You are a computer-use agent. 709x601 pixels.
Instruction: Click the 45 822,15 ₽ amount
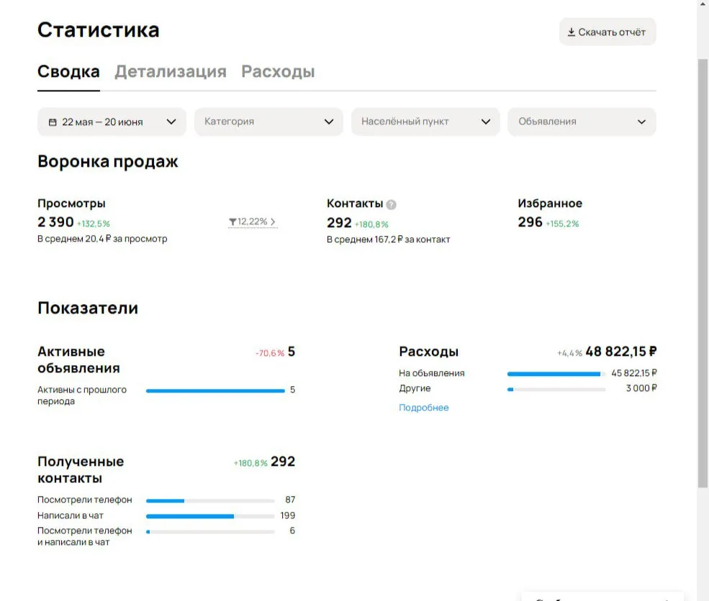click(x=634, y=373)
